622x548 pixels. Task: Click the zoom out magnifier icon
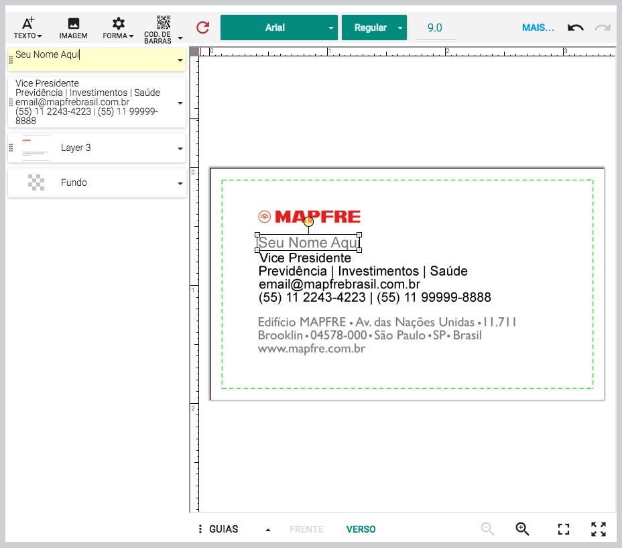point(487,529)
